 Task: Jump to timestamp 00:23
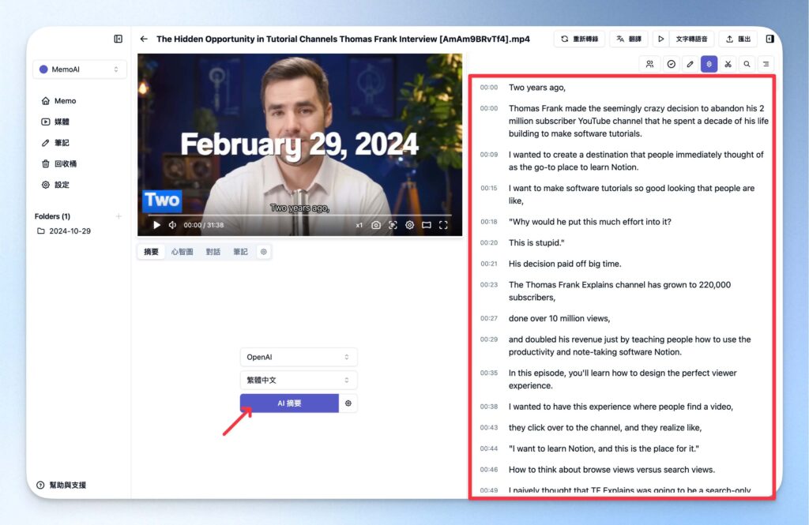(488, 285)
